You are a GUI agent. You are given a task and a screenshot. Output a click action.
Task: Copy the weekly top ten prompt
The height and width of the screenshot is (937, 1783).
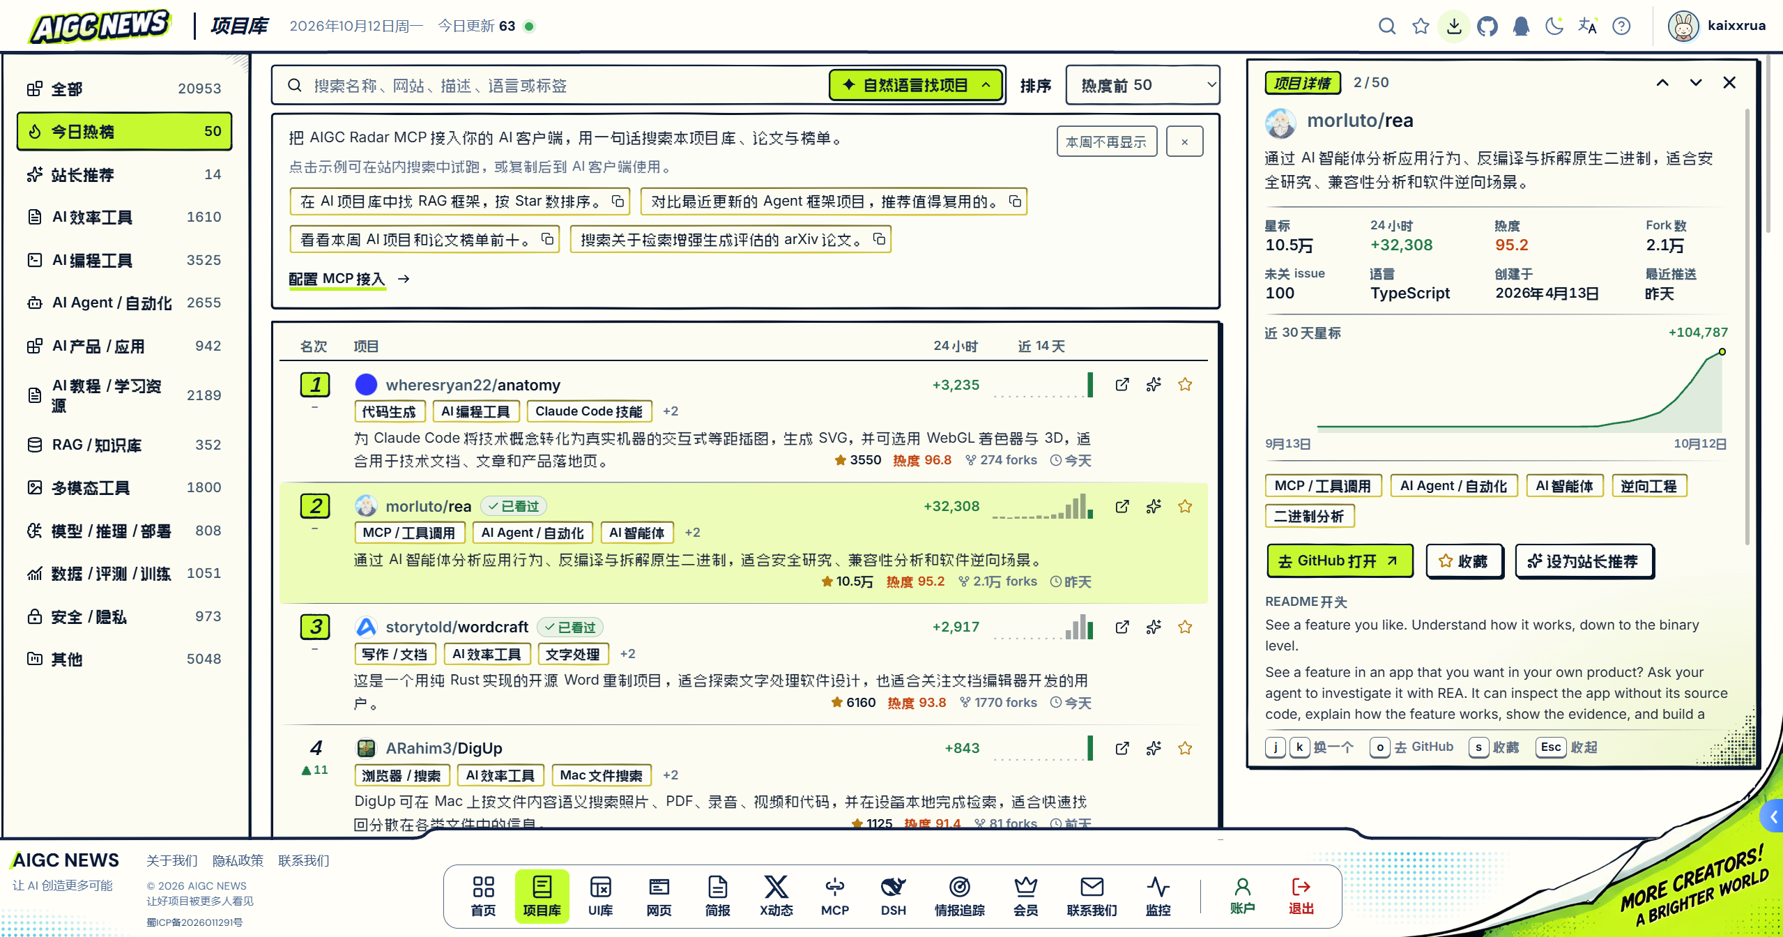(548, 239)
